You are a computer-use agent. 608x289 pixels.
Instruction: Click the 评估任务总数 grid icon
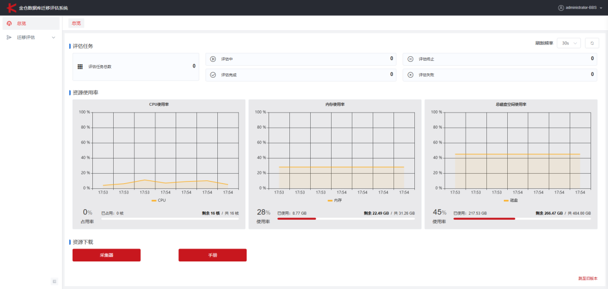pos(80,67)
